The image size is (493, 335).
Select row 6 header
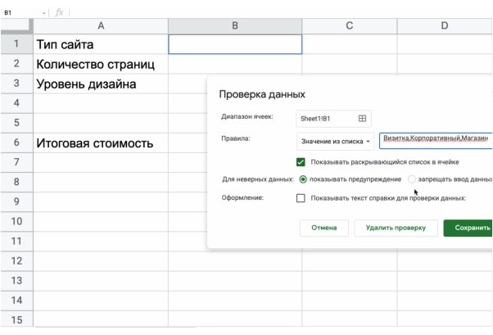[16, 143]
